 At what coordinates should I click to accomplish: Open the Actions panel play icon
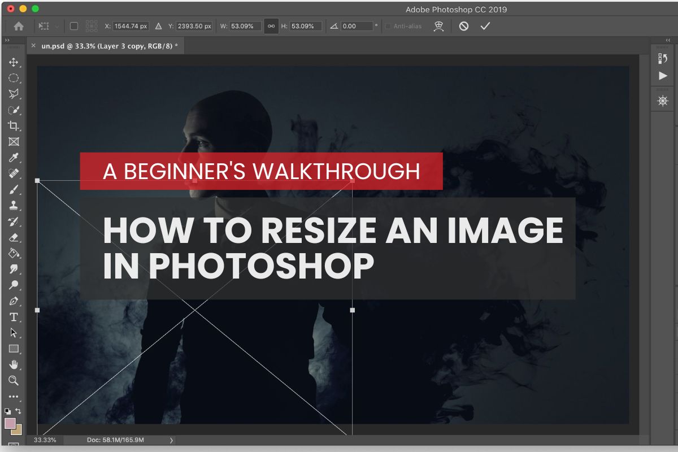point(663,76)
